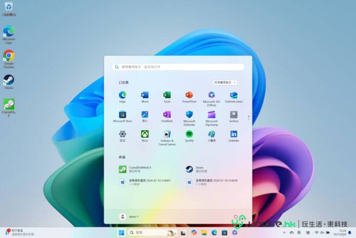Click the Windows Start button on taskbar
Image resolution: width=356 pixels, height=238 pixels.
coord(121,232)
